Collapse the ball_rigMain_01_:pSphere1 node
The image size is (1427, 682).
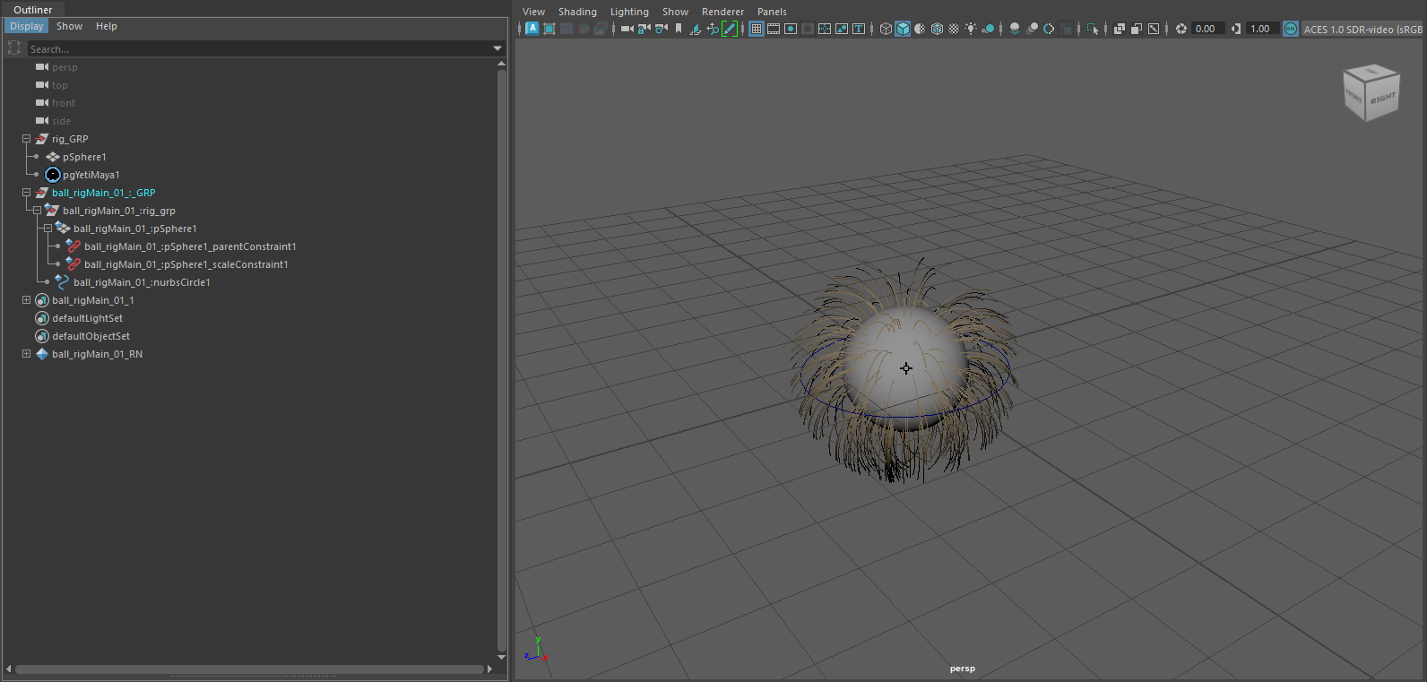(x=48, y=229)
